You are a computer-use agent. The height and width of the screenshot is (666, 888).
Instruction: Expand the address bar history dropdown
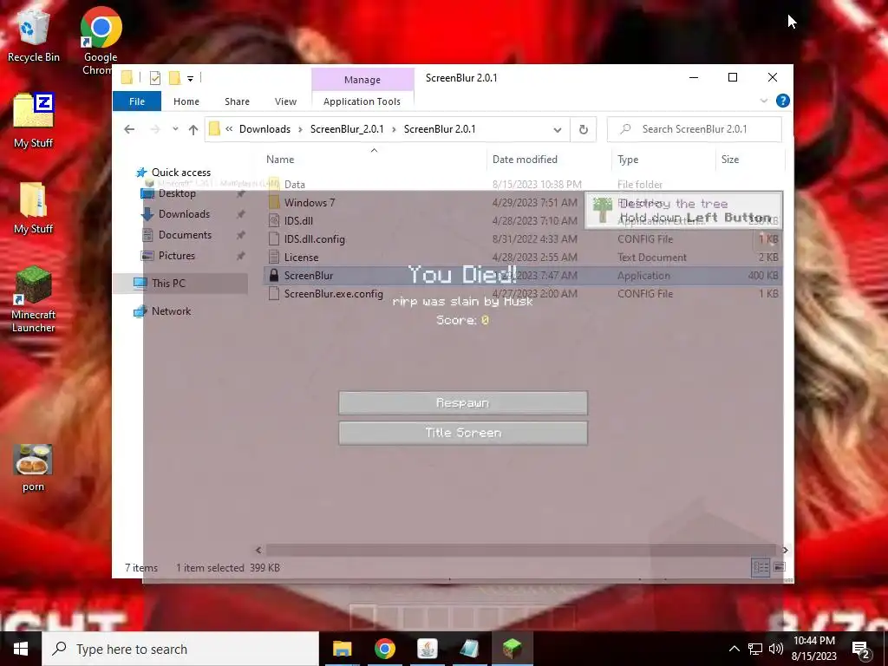coord(558,130)
